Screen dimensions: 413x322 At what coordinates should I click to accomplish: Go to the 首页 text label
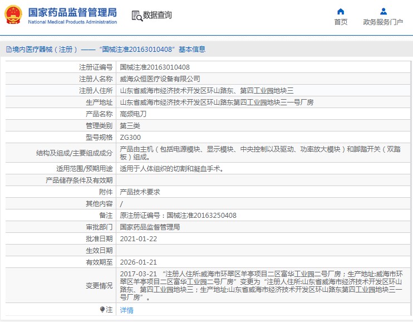341,22
